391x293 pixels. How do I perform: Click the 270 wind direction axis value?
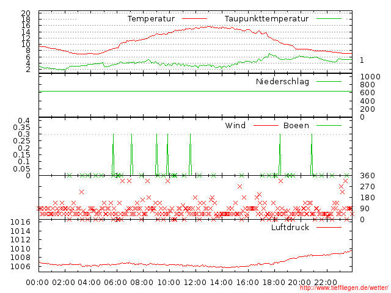367,187
